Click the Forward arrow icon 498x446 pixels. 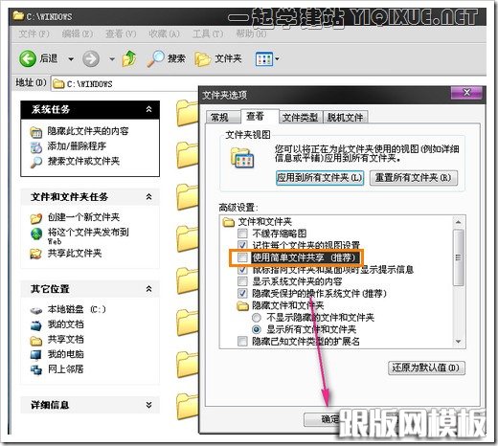[91, 58]
